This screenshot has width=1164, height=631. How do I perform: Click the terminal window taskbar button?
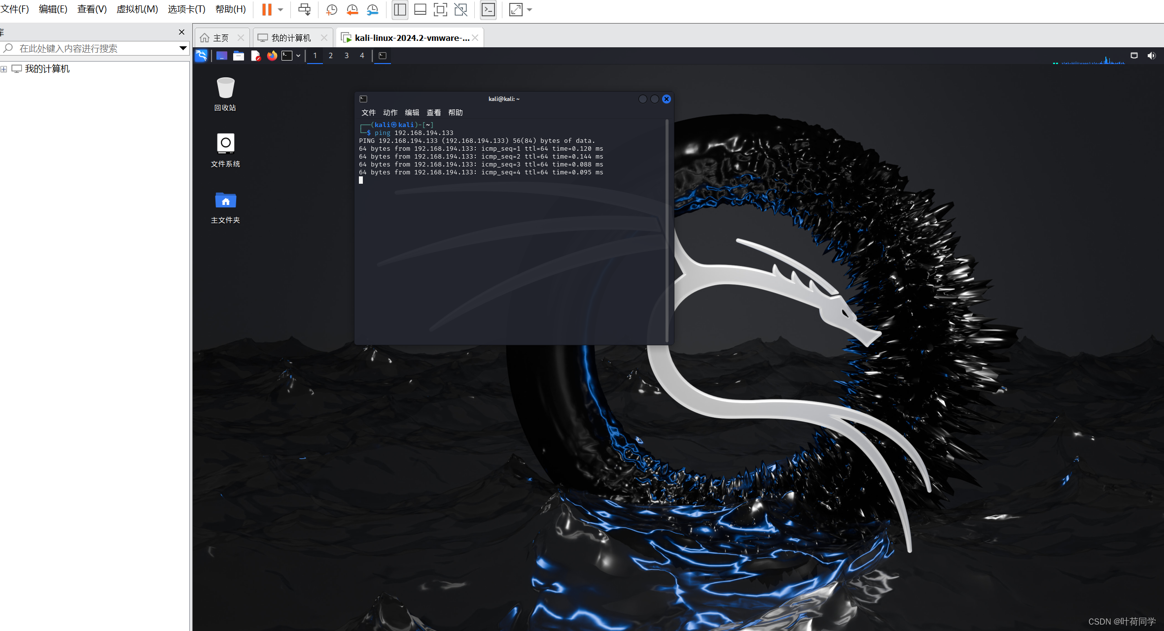[383, 56]
